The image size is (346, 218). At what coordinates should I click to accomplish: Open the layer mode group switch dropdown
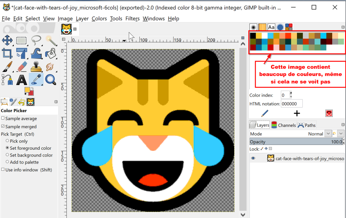(341, 134)
